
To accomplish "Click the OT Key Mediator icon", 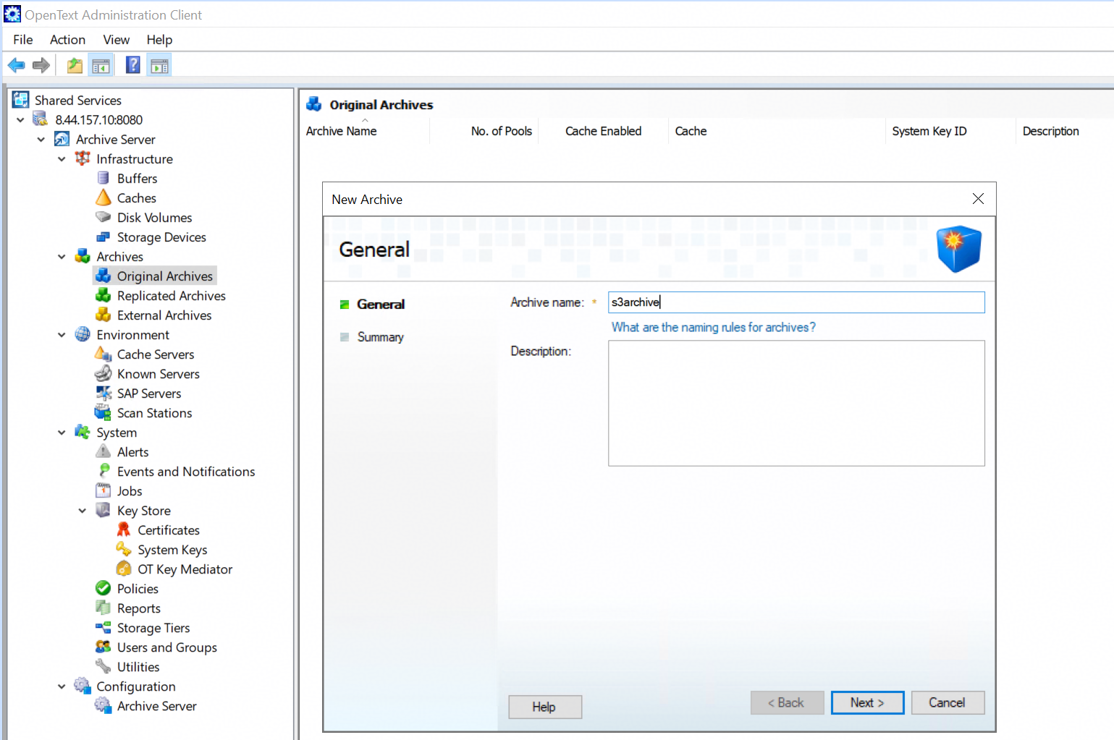I will click(x=124, y=569).
